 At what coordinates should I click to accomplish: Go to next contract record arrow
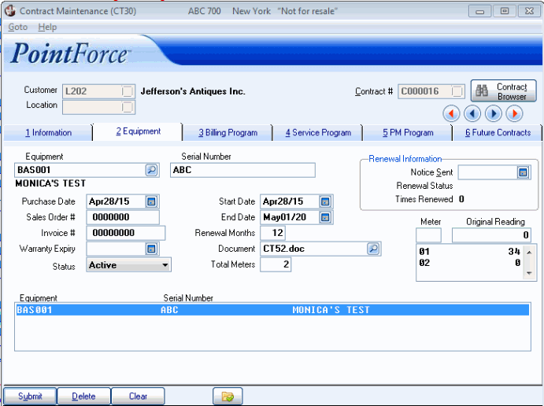(x=494, y=114)
